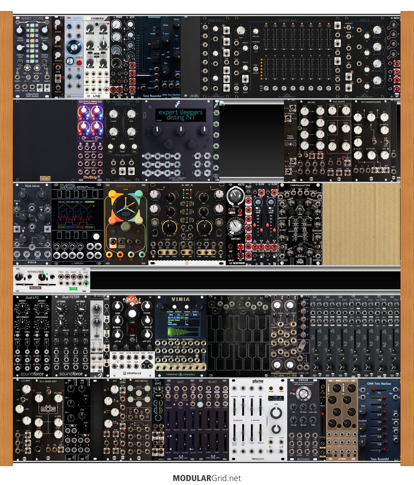Click the DRIVE knob on SH2 Shape
Image resolution: width=414 pixels, height=485 pixels.
(332, 111)
